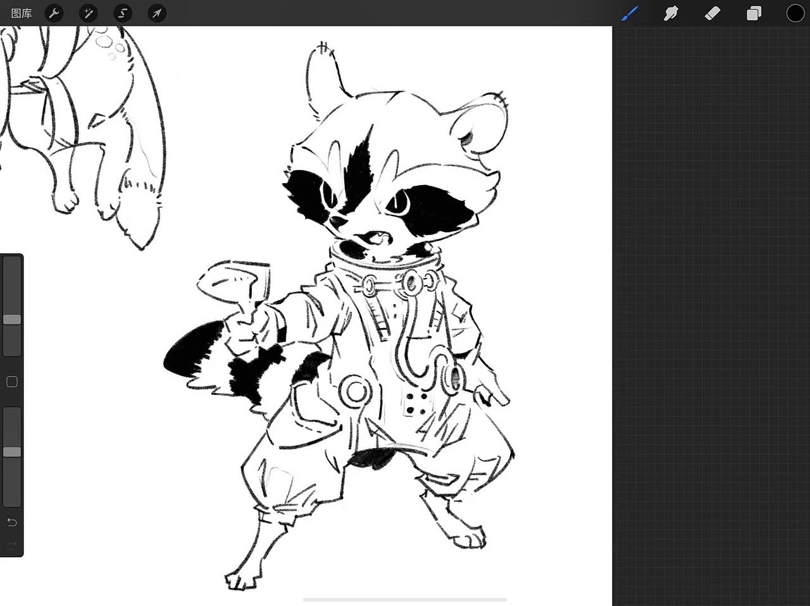The height and width of the screenshot is (606, 810).
Task: Open the Adjustments magic wand menu
Action: click(x=89, y=13)
